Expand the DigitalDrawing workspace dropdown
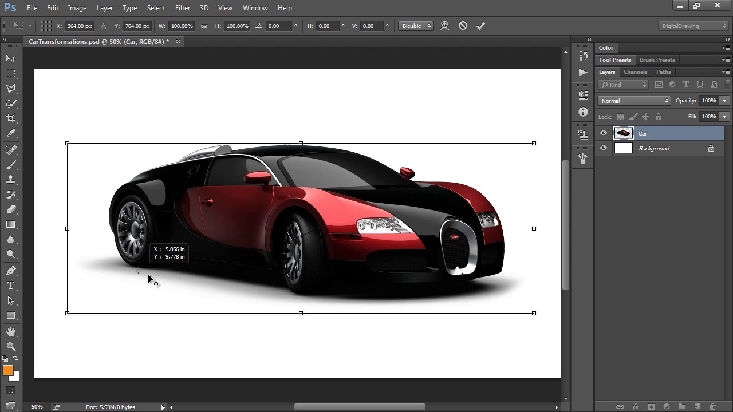 (693, 26)
